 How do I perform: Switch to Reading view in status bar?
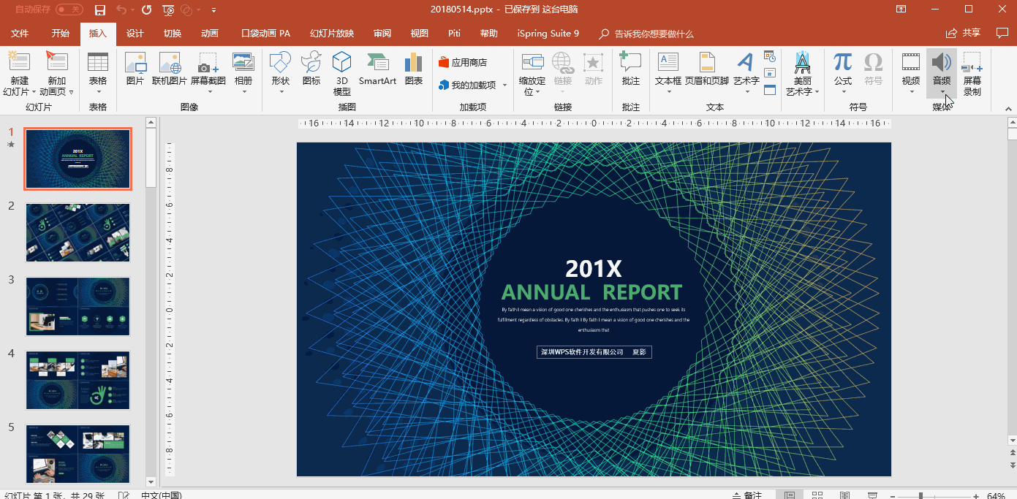tap(845, 495)
